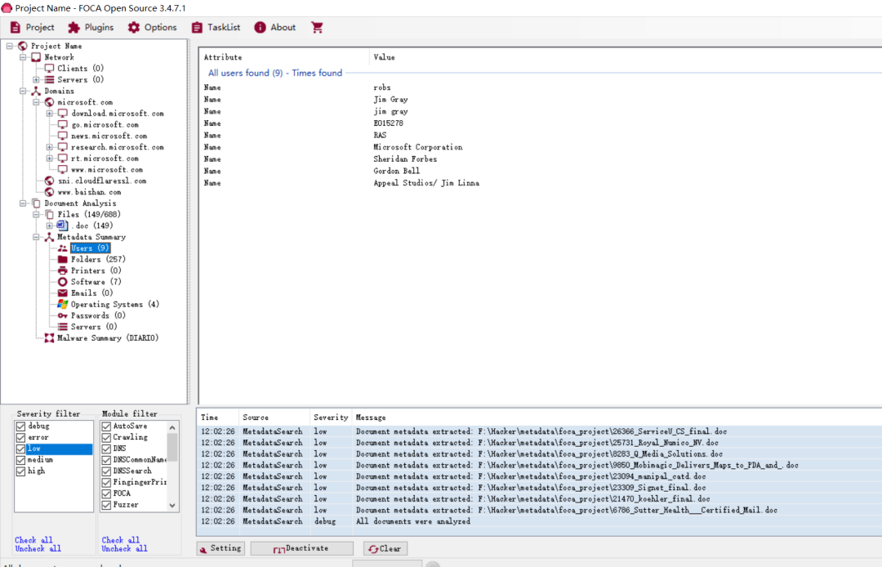Viewport: 882px width, 567px height.
Task: Open the Project menu
Action: point(32,28)
